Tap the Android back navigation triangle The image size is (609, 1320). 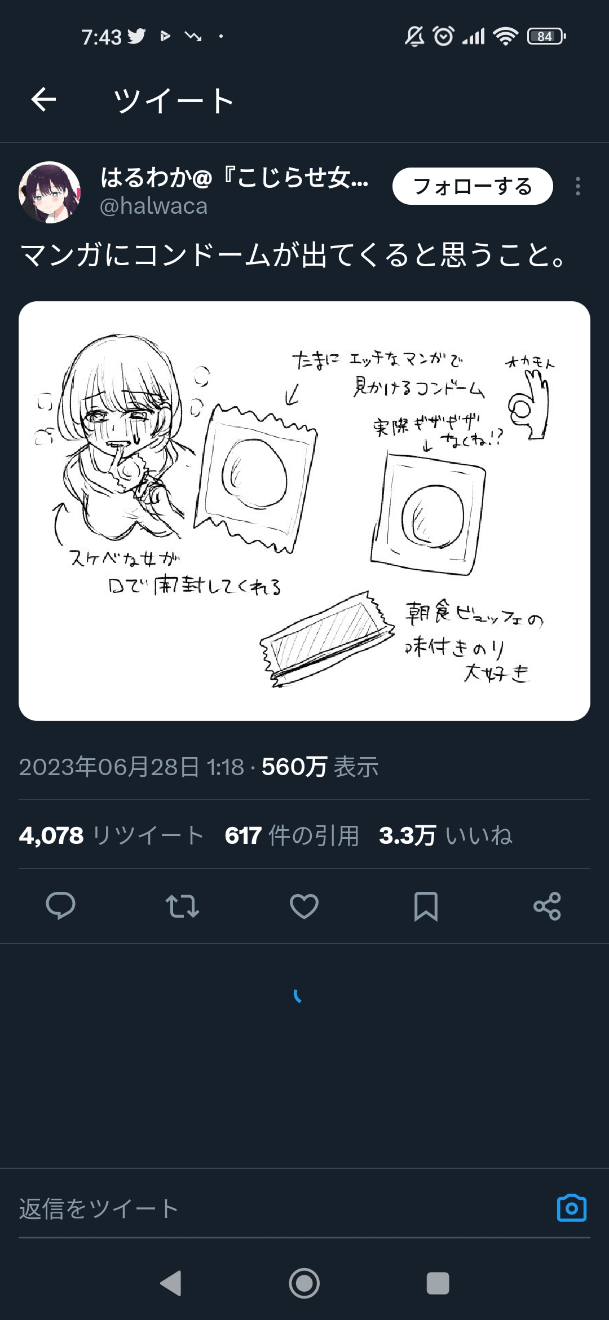(x=171, y=1284)
